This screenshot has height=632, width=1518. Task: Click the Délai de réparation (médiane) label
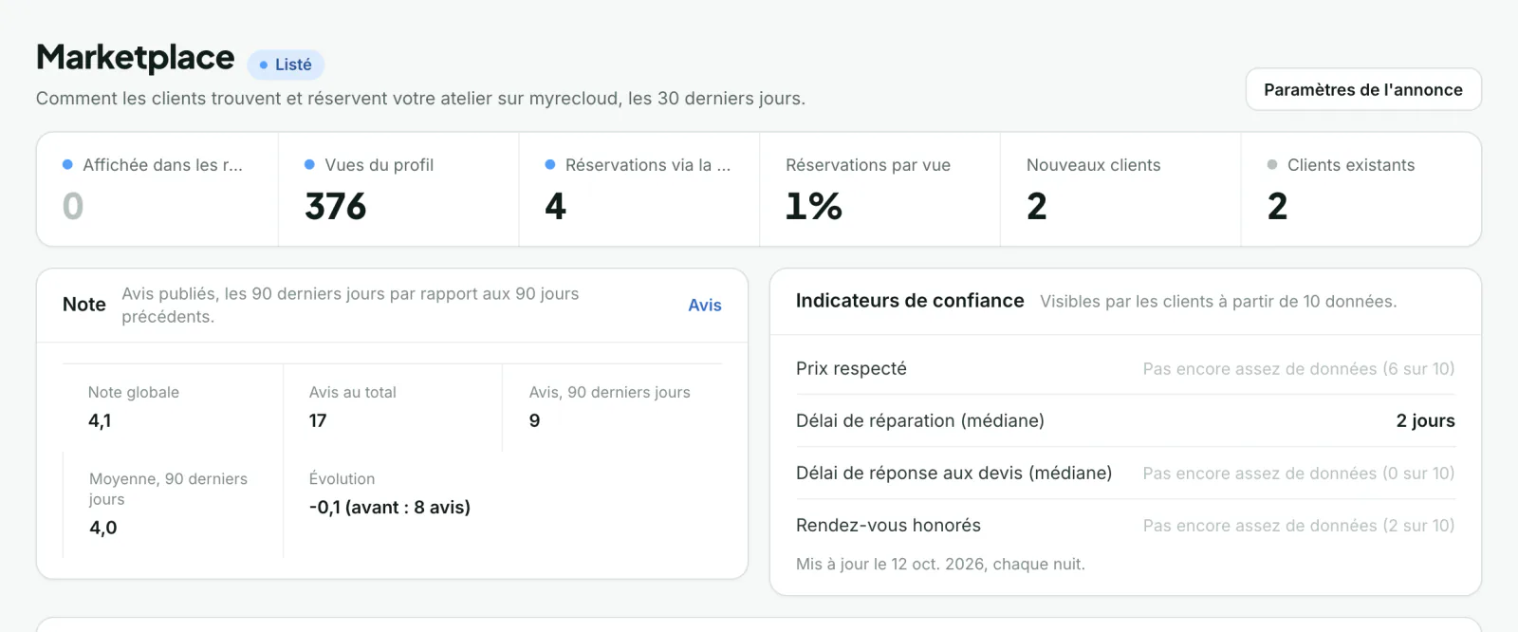(x=920, y=420)
